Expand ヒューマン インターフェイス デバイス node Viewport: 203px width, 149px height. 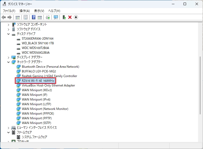coord(8,128)
